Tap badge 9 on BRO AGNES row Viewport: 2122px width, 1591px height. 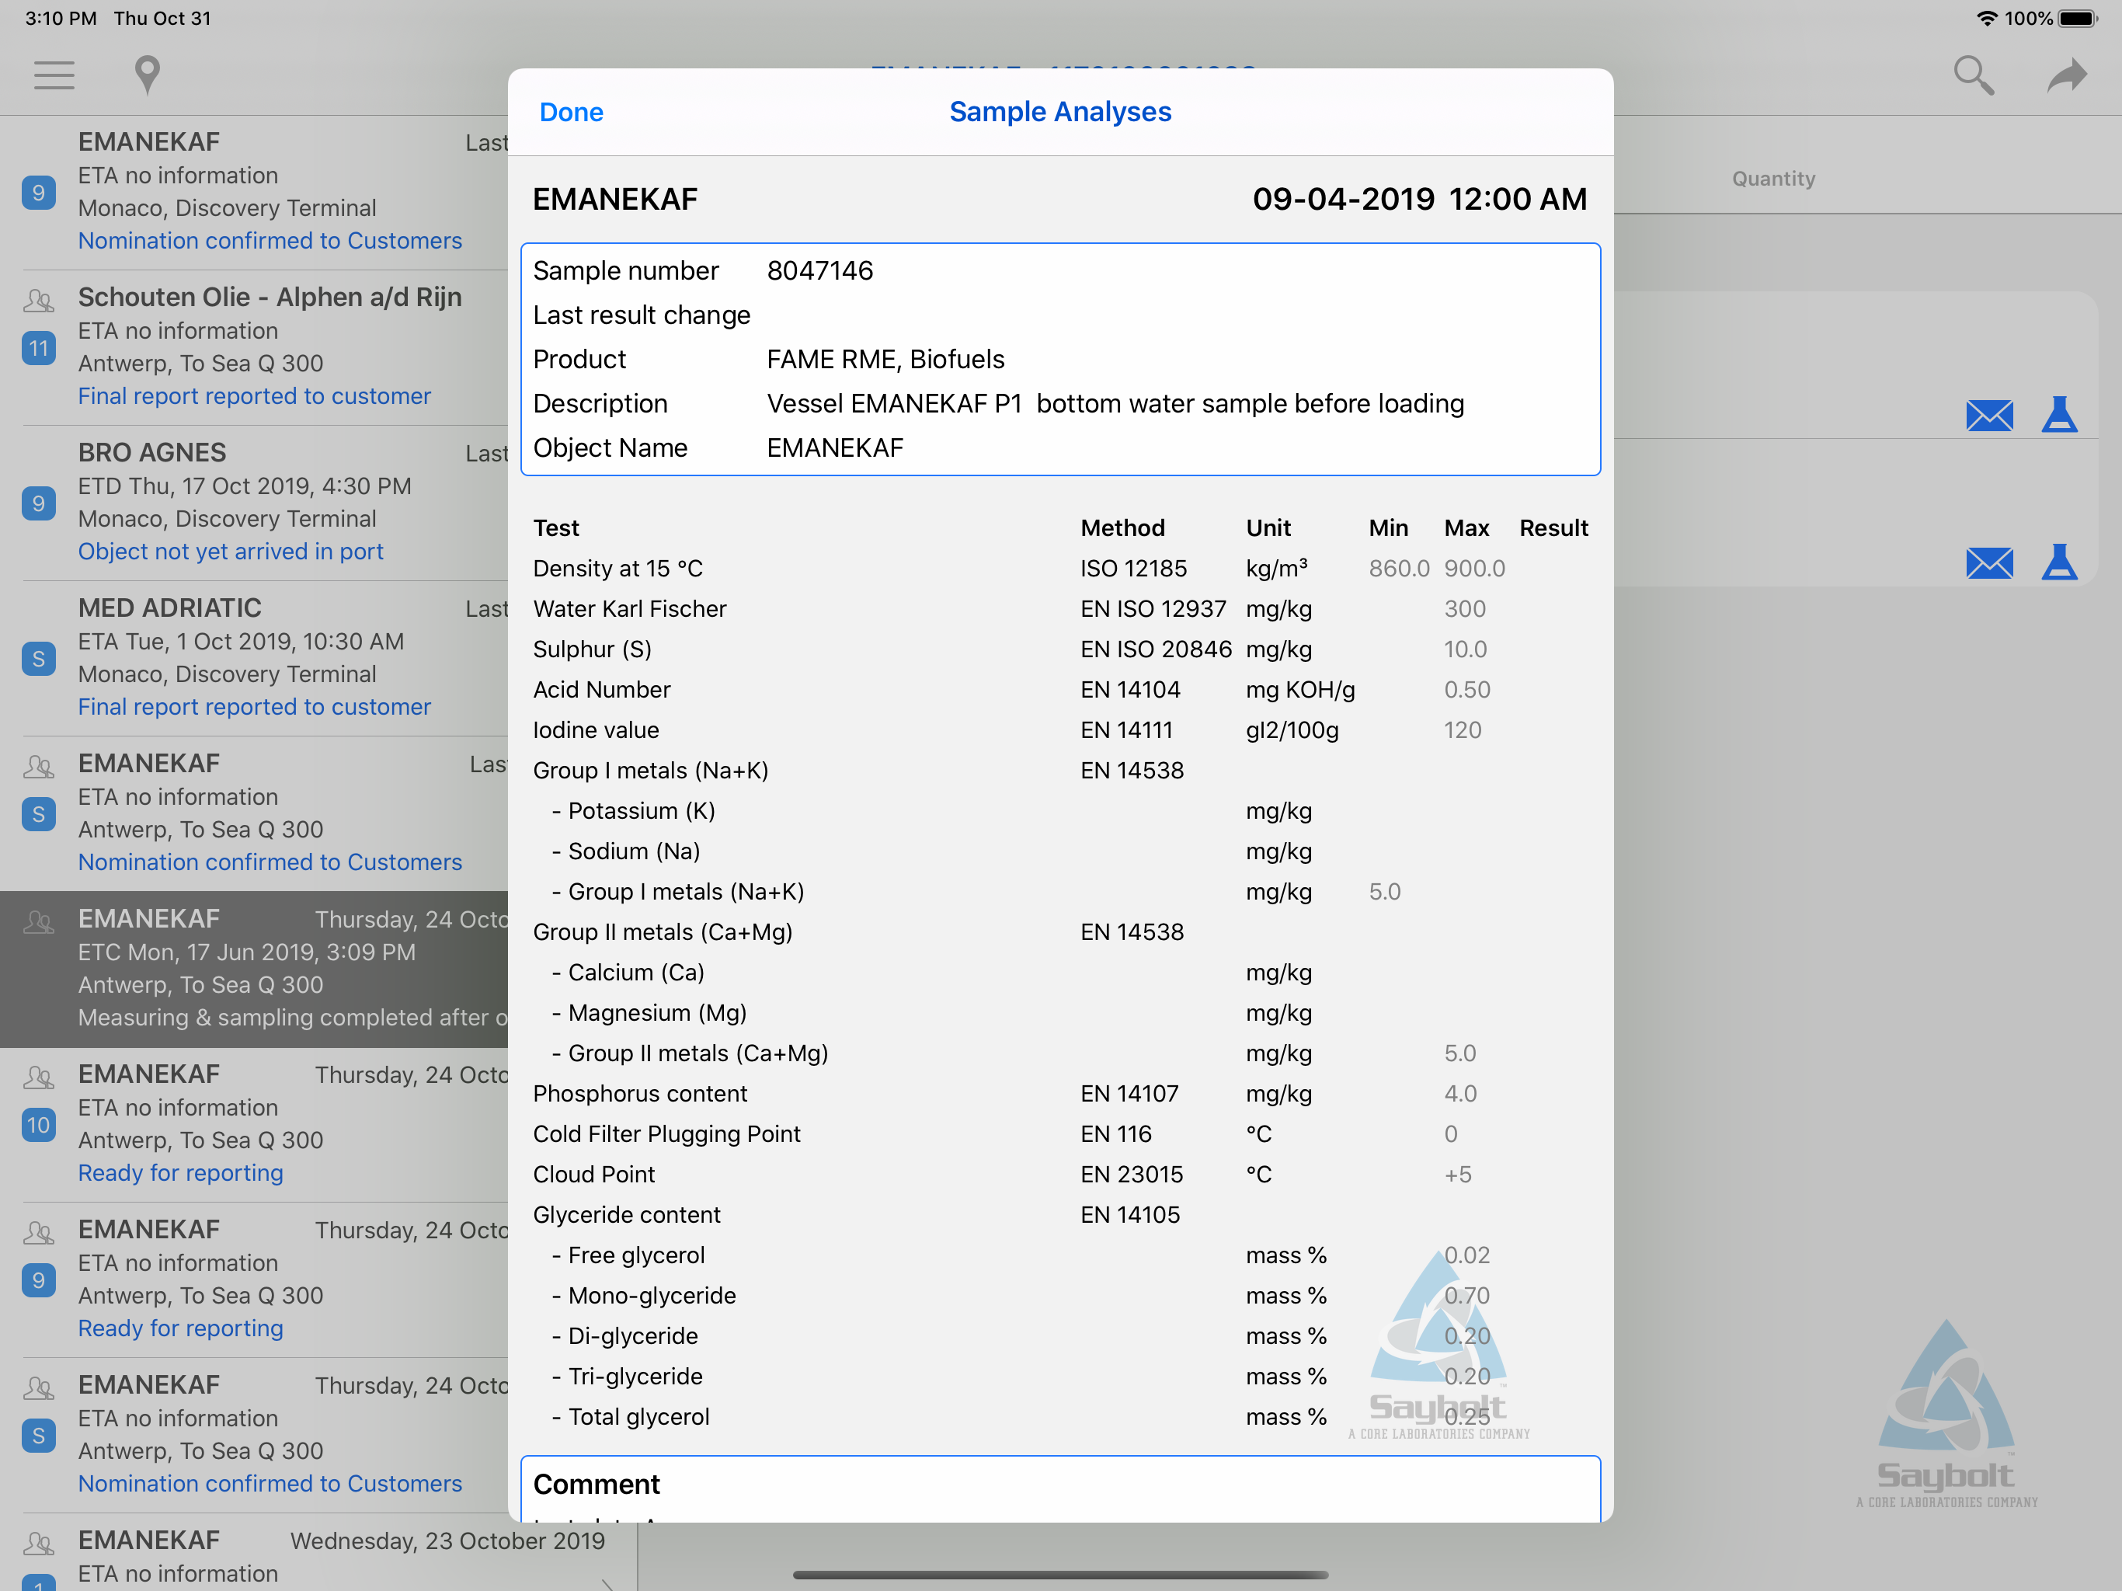tap(38, 503)
